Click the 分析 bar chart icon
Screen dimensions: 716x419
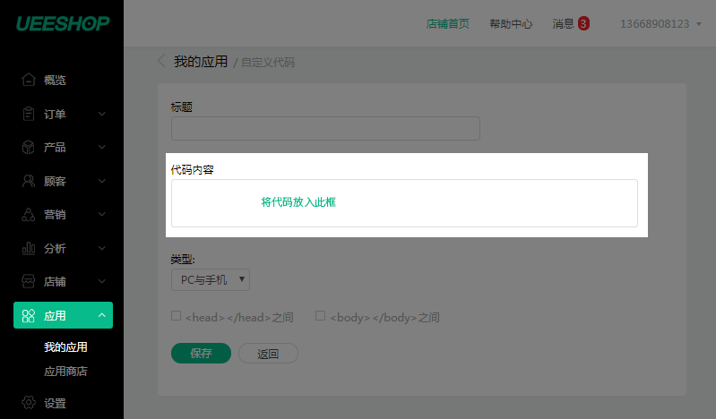[29, 248]
